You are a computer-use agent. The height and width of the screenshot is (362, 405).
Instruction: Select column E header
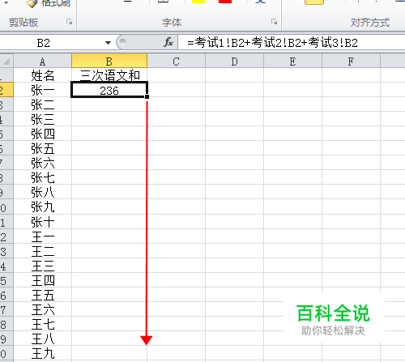coord(292,62)
